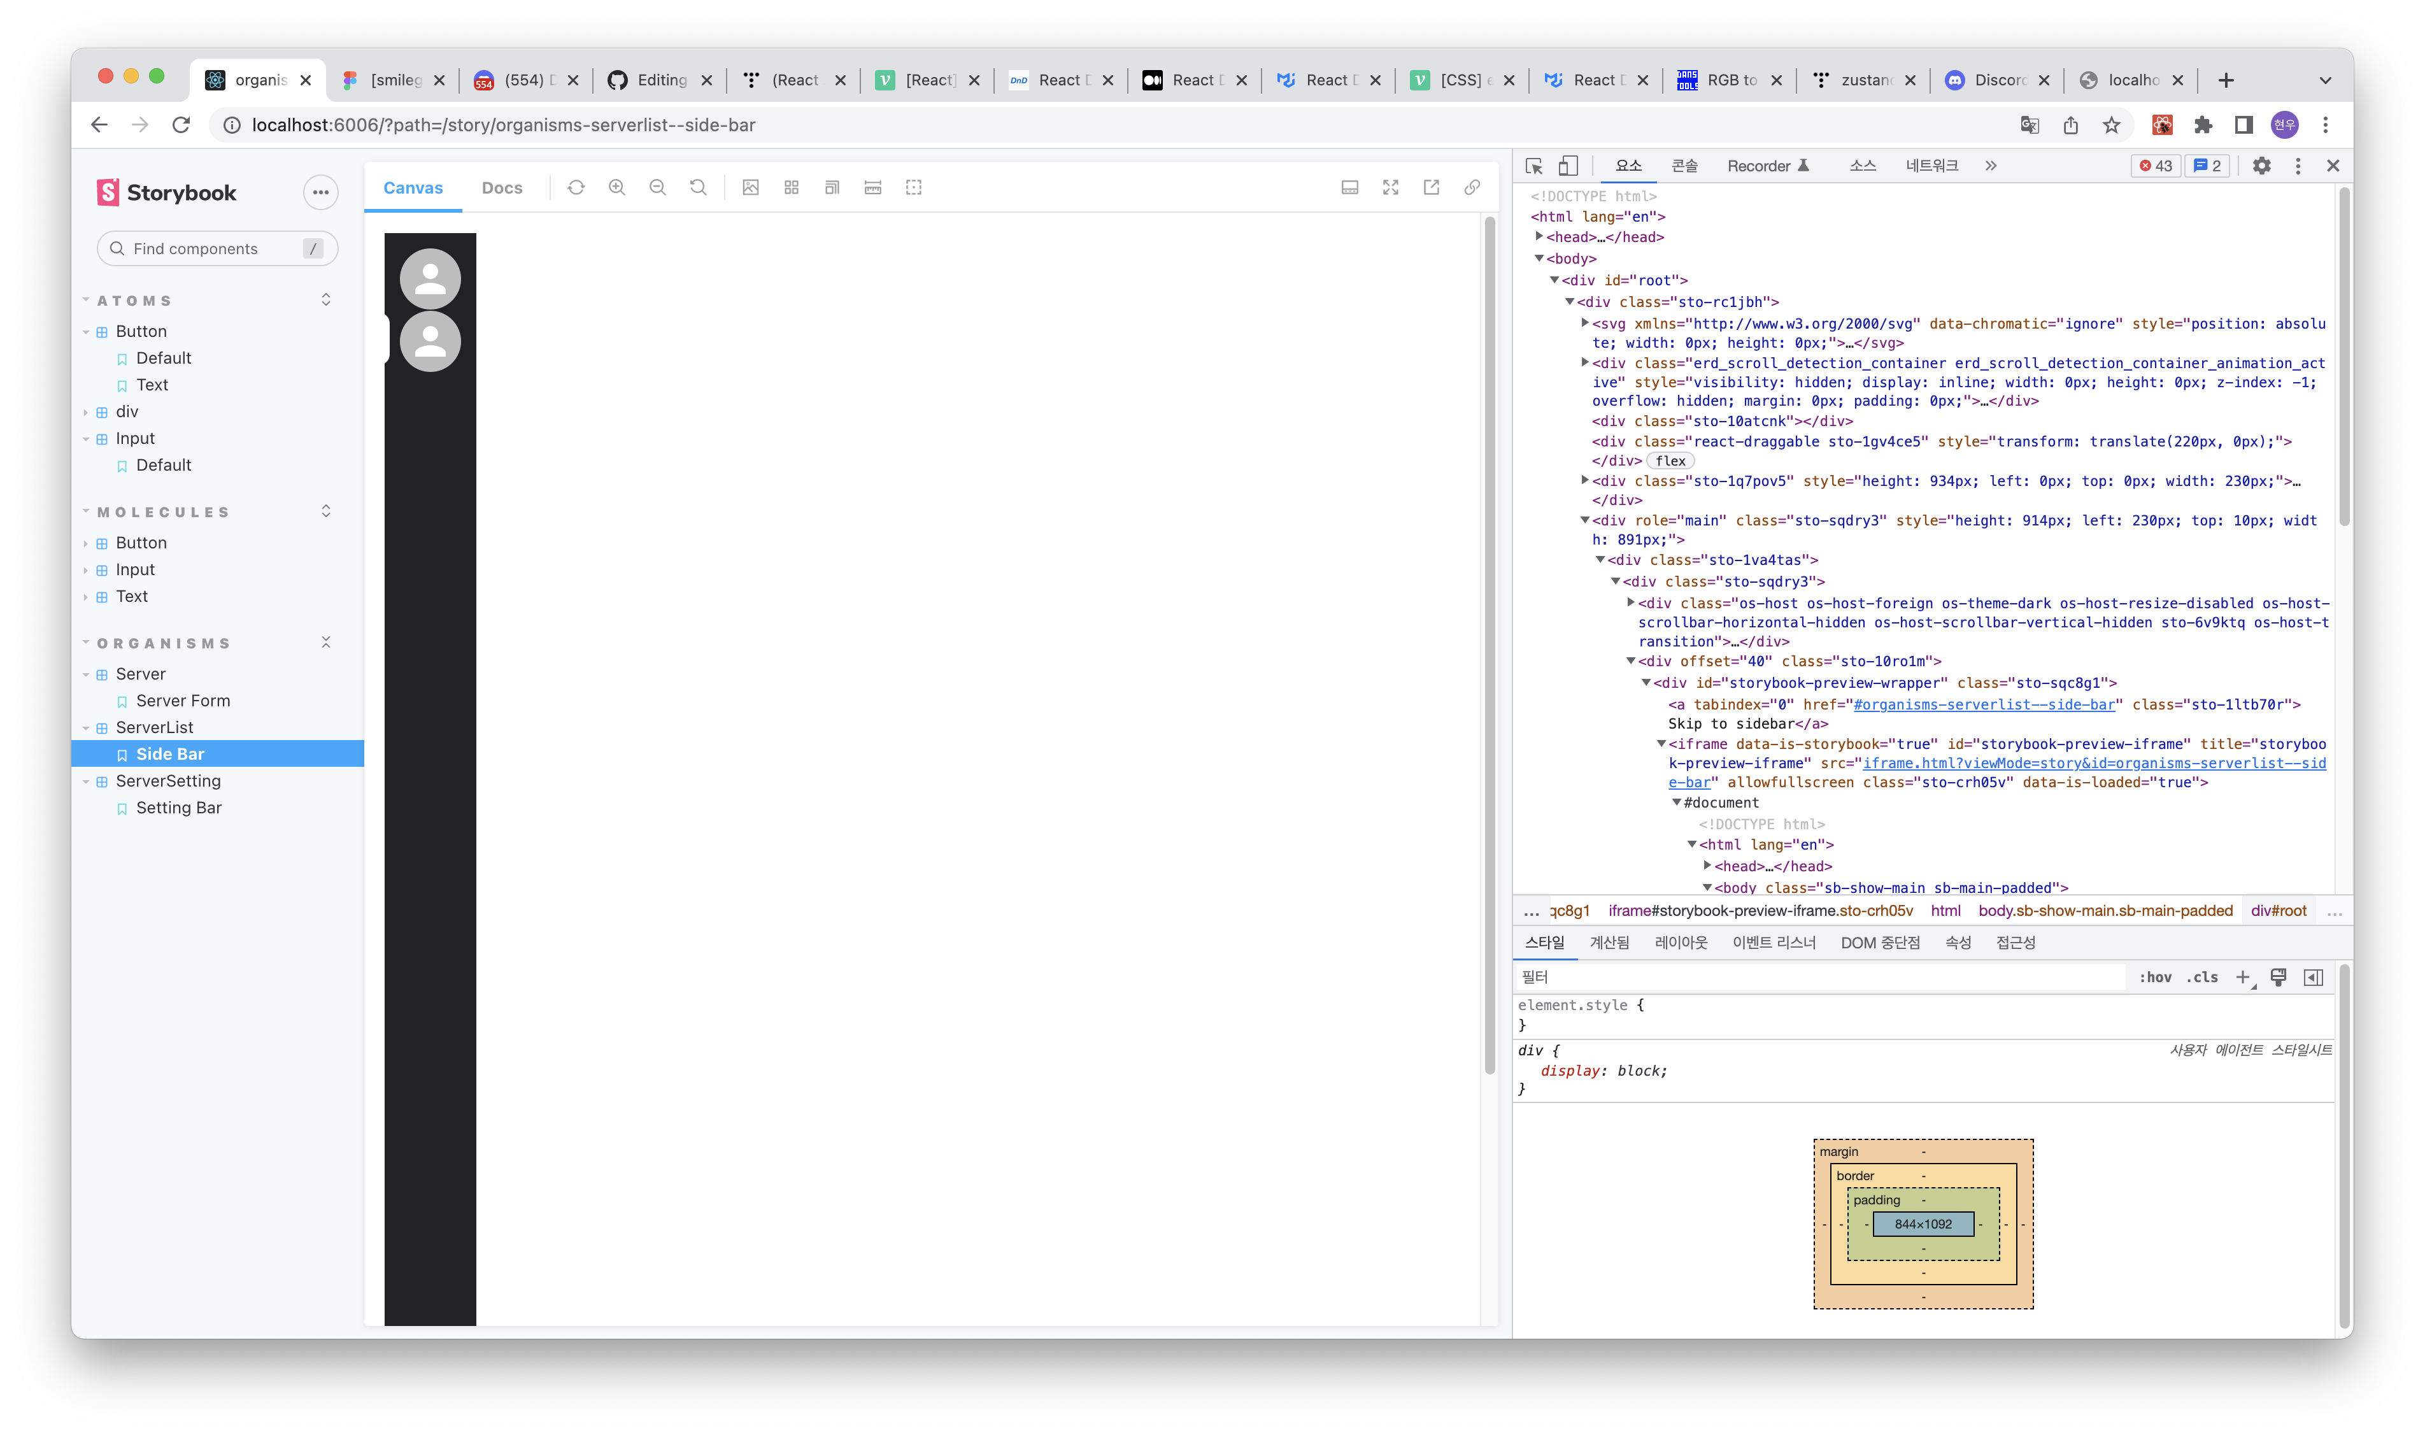Click the zoom in canvas icon
The image size is (2425, 1433).
[617, 187]
